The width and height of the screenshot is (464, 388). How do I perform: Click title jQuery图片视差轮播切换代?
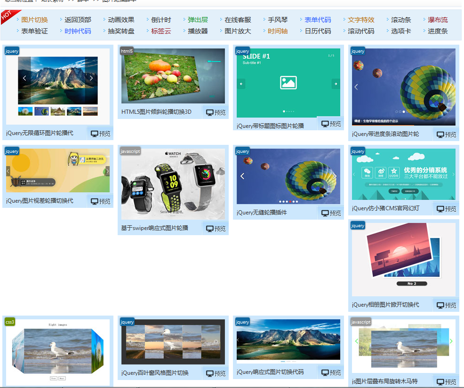[x=40, y=201]
